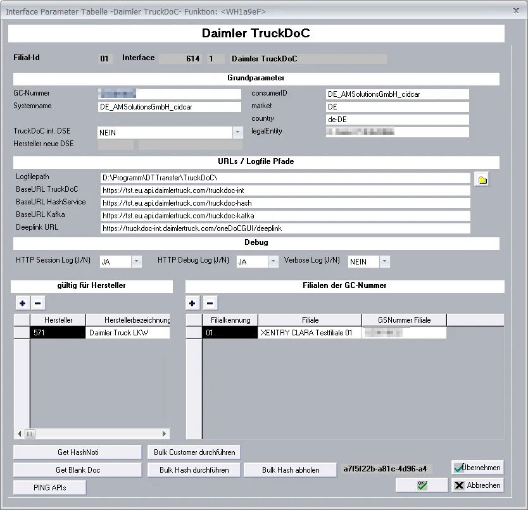Click the Hersteller horizontal scrollbar thumb

click(x=30, y=433)
